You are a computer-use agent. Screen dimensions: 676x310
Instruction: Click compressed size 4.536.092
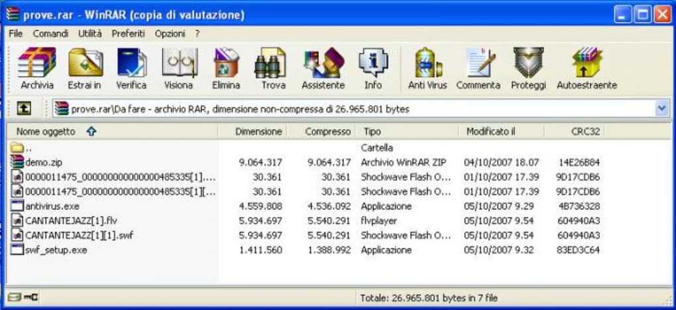[x=329, y=206]
